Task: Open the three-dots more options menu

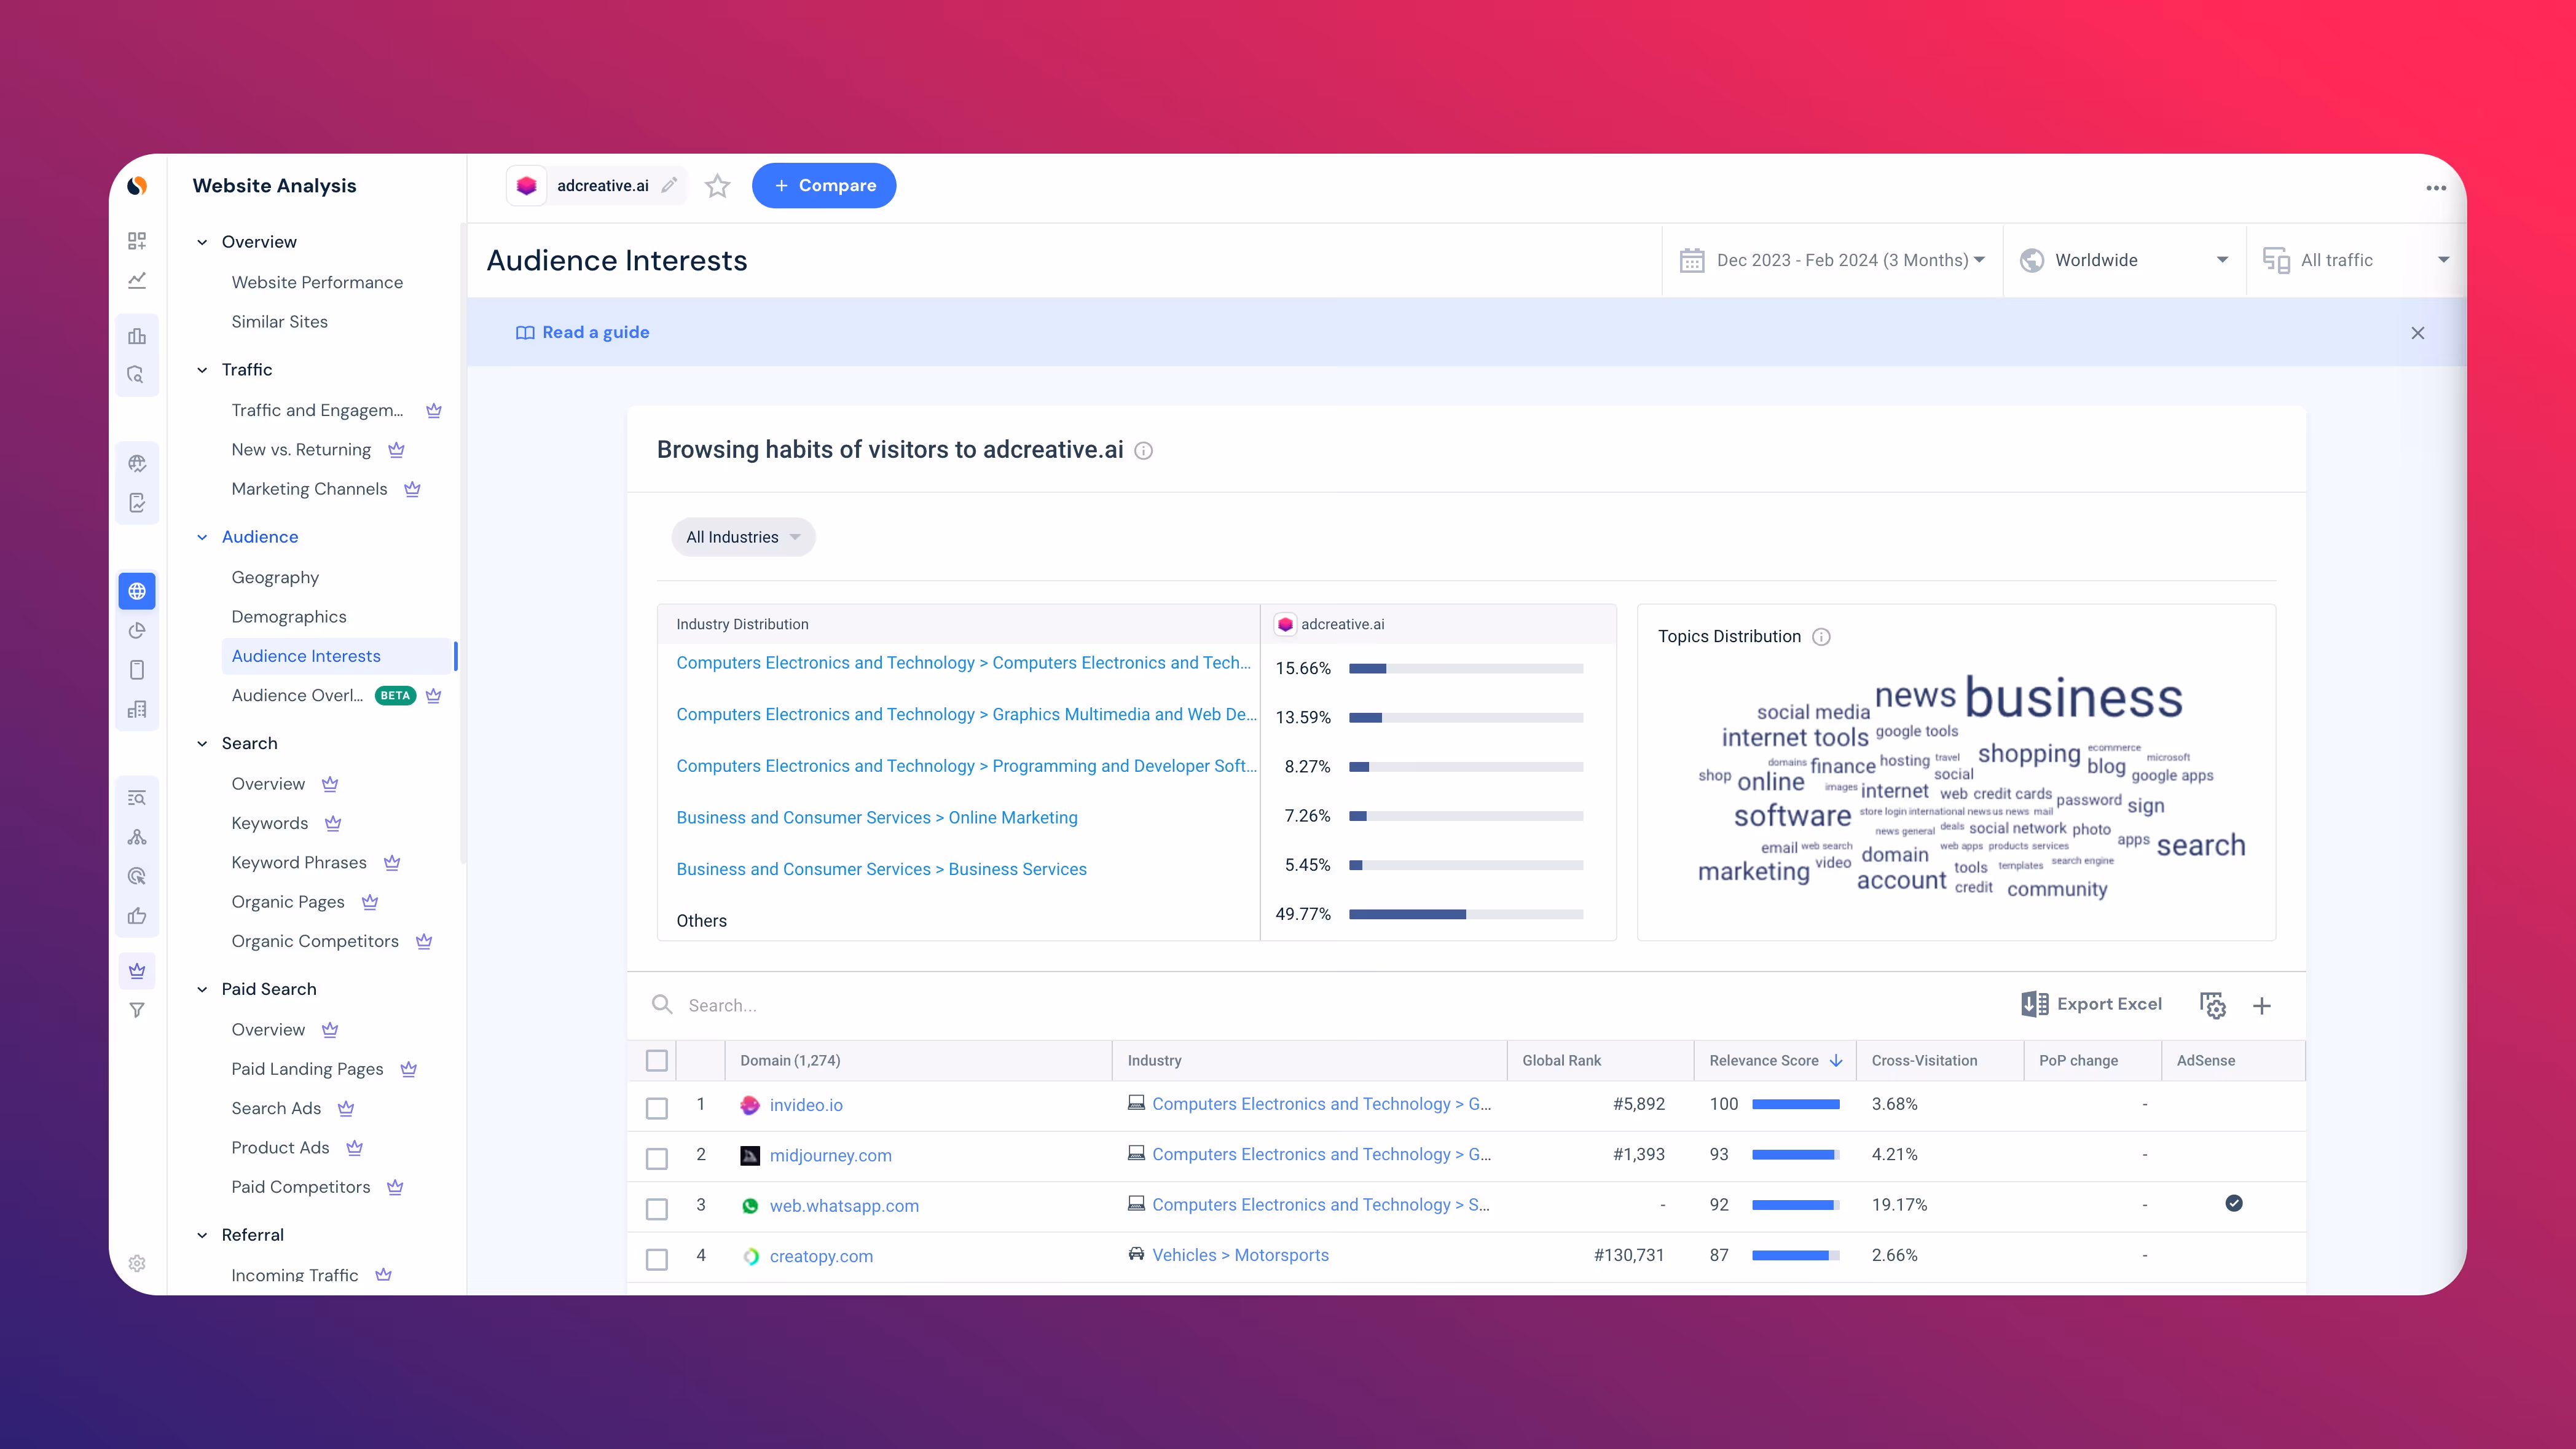Action: 2436,188
